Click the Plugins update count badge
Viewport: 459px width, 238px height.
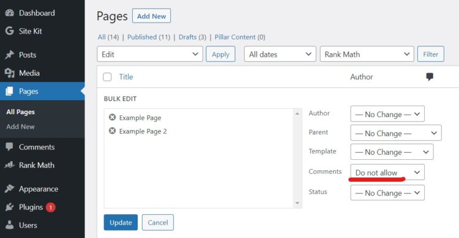click(50, 207)
